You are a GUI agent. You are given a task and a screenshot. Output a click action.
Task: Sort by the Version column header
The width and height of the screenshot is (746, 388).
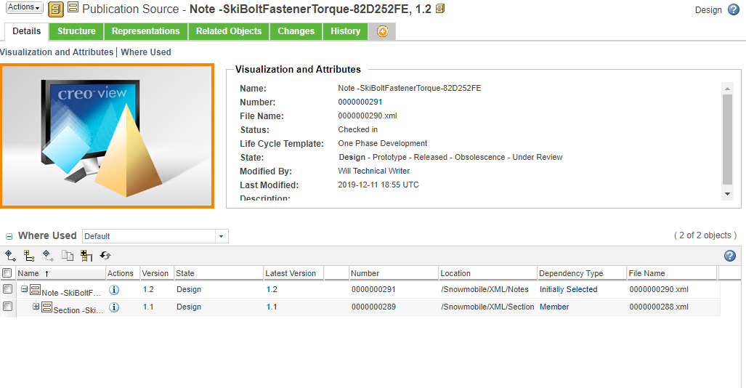156,273
